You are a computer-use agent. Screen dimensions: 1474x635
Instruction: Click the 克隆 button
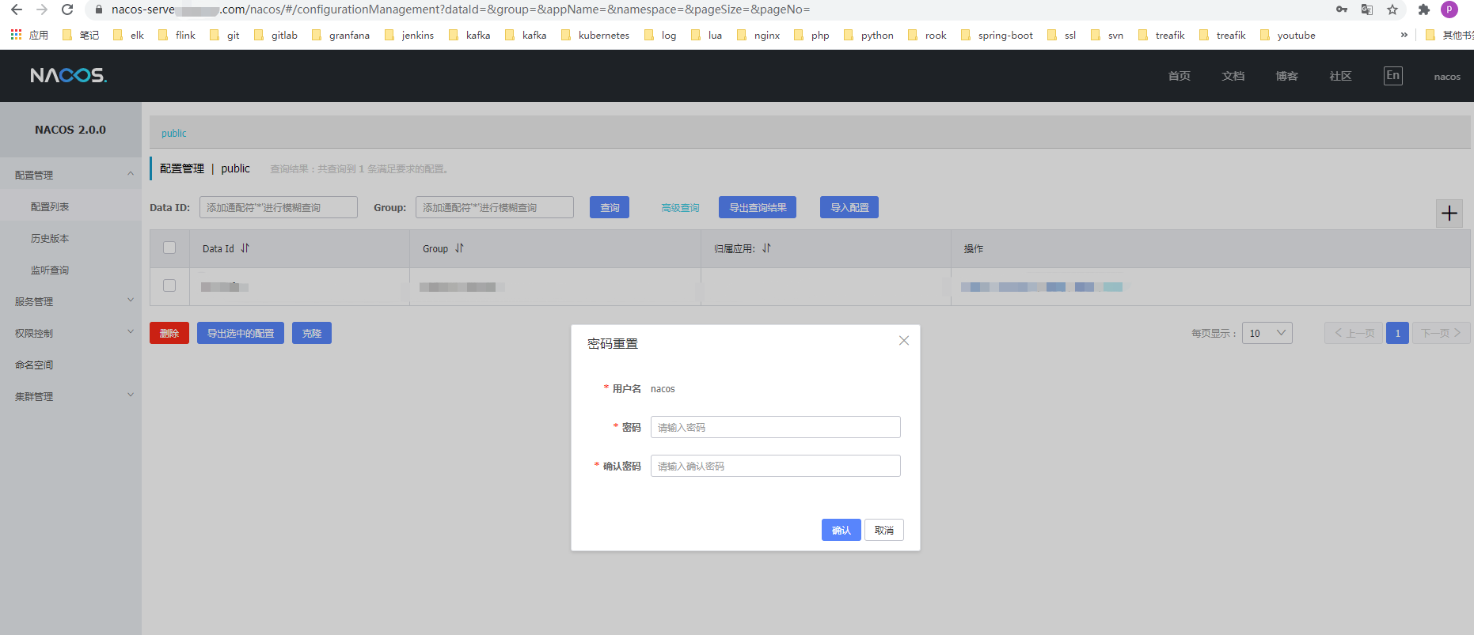pos(312,333)
